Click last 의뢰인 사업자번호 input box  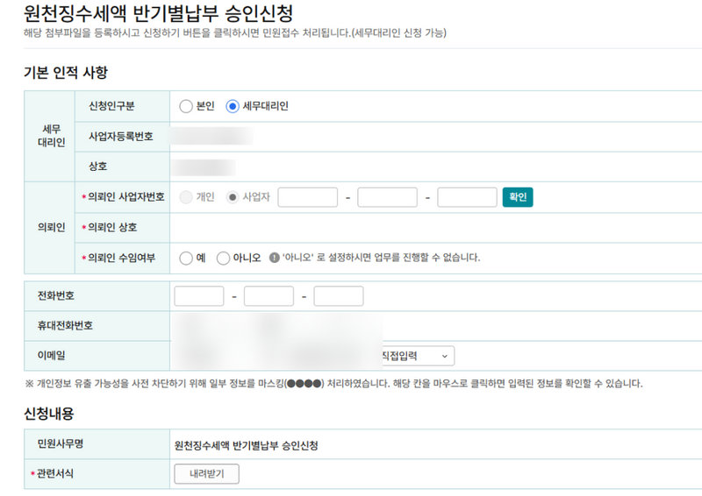467,197
